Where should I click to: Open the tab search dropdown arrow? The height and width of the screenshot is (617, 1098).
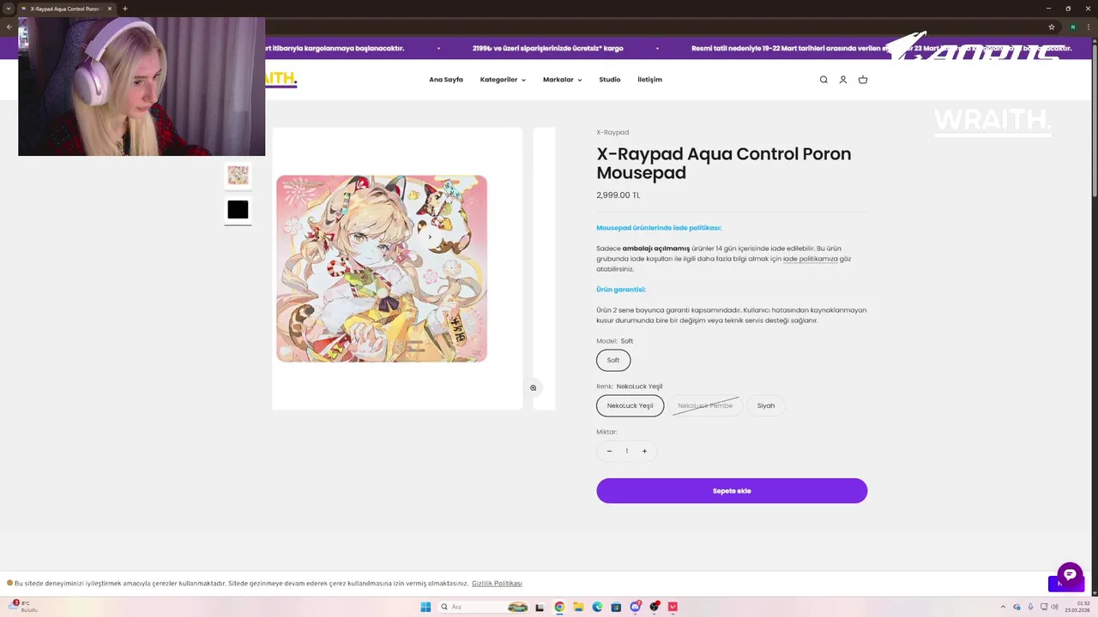point(9,9)
